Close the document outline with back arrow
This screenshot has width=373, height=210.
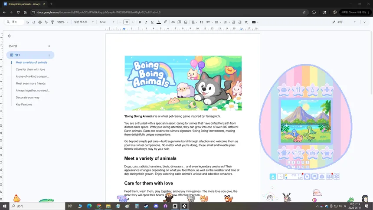(x=10, y=36)
